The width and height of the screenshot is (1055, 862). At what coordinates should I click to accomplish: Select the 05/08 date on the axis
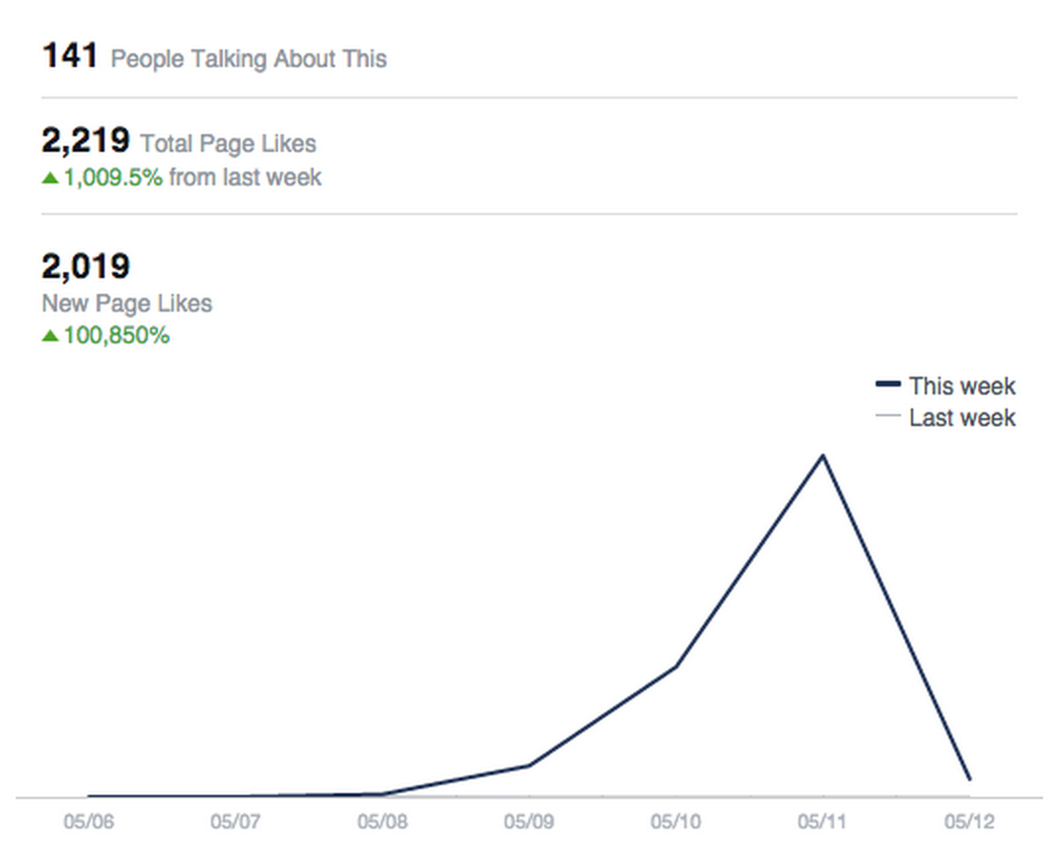(382, 821)
